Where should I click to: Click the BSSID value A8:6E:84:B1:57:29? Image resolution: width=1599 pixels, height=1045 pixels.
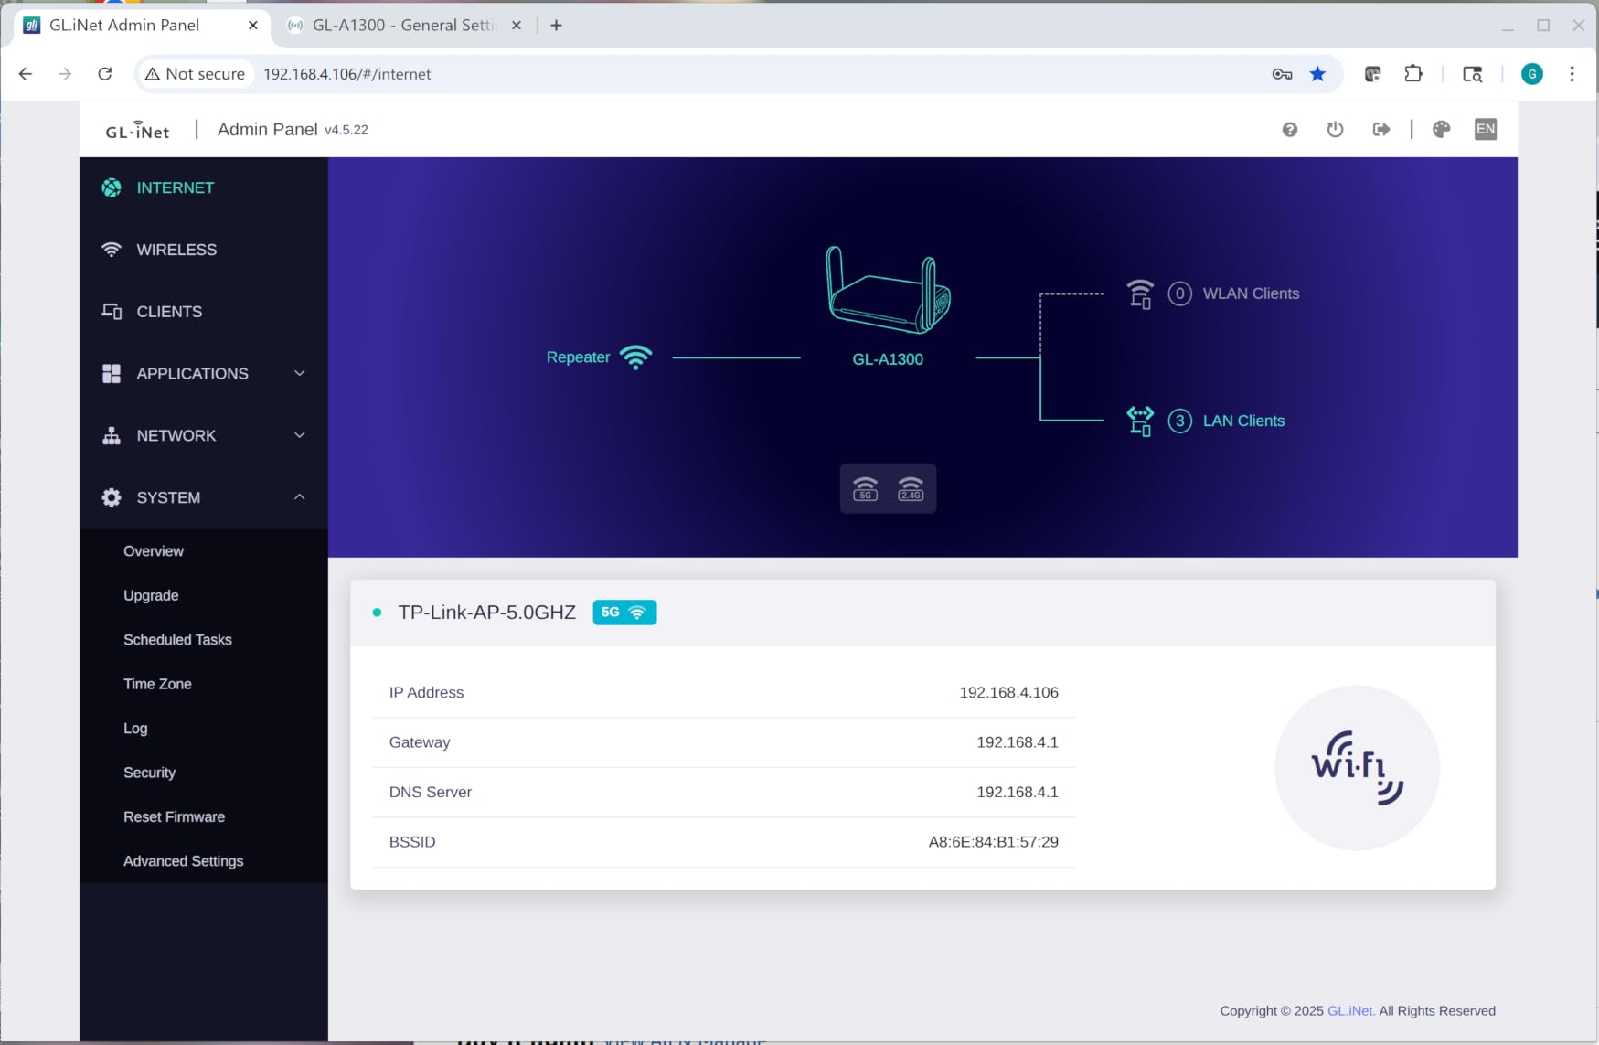993,842
